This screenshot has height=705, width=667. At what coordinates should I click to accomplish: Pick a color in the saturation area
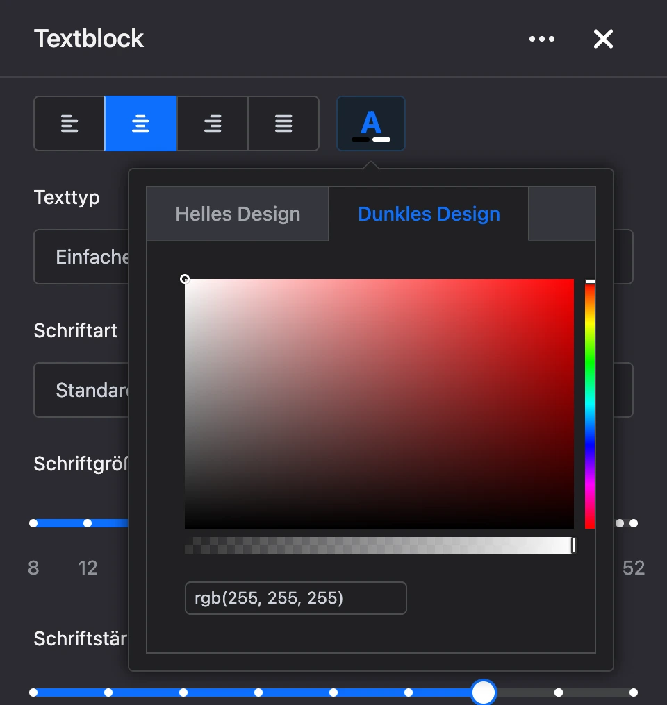[x=379, y=404]
